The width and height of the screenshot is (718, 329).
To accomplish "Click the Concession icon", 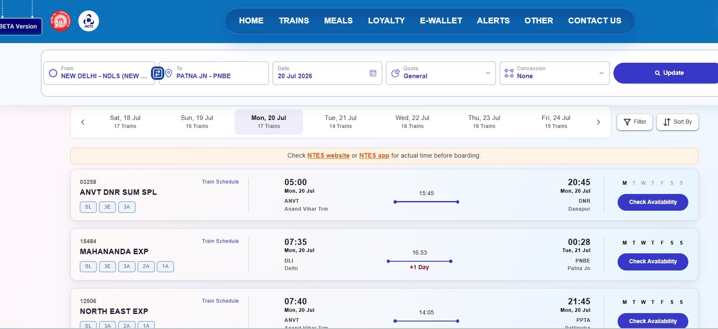I will (x=509, y=73).
